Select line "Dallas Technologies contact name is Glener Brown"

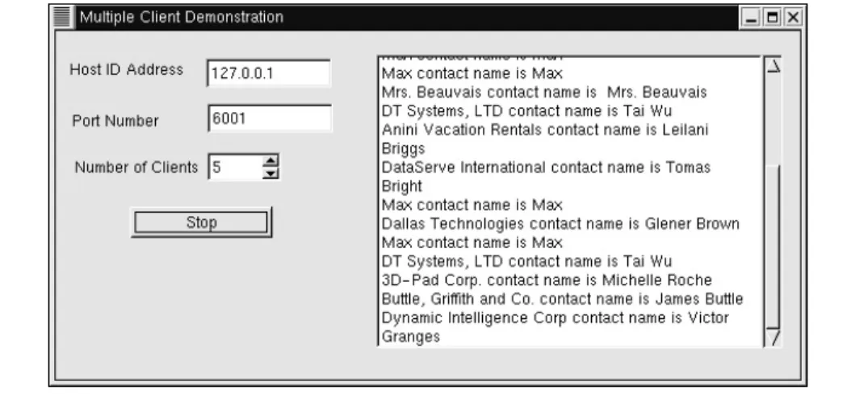click(560, 224)
